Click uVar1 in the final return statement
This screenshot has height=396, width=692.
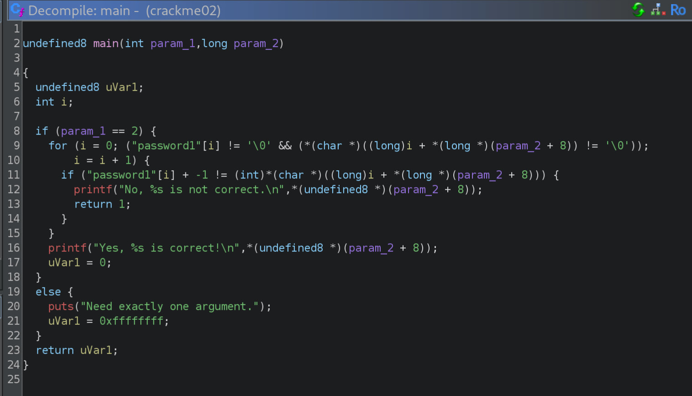click(96, 350)
